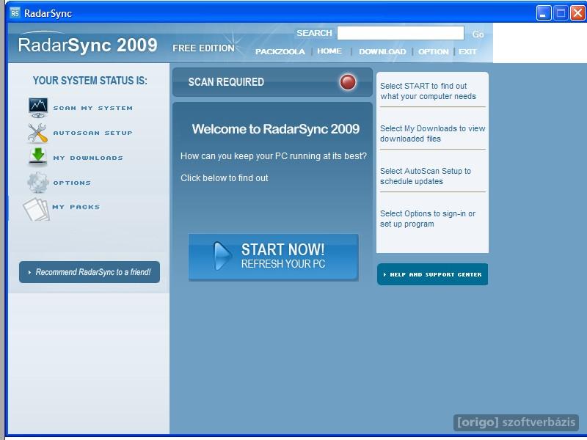Open the My Packs label
Screen dimensions: 587x440
(76, 207)
